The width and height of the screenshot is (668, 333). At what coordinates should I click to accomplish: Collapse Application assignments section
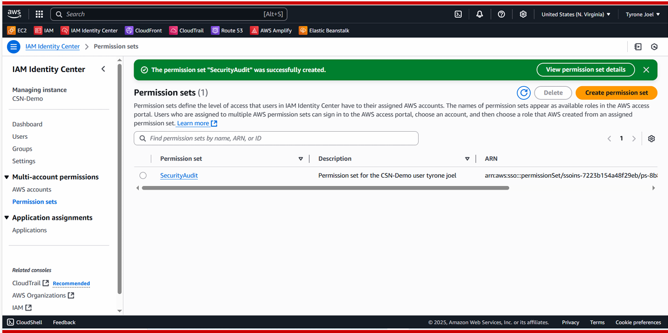[6, 218]
